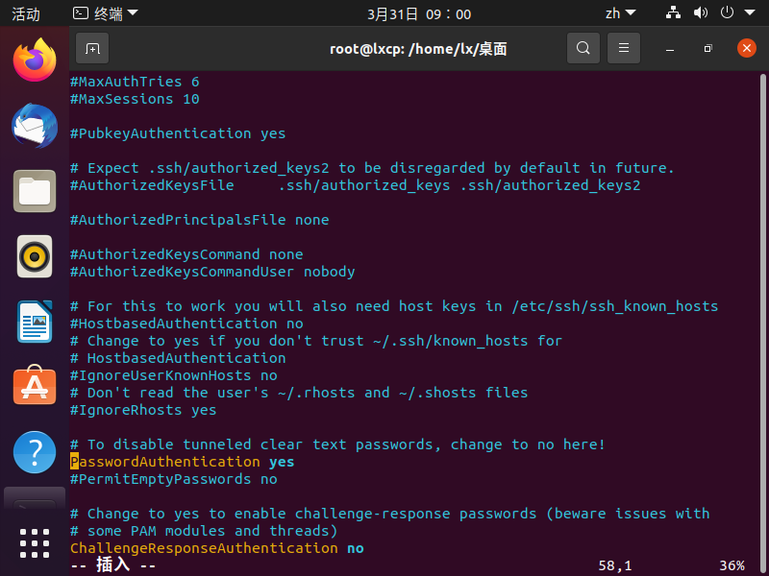This screenshot has height=576, width=769.
Task: Launch Thunderbird mail from the dock
Action: coord(35,126)
